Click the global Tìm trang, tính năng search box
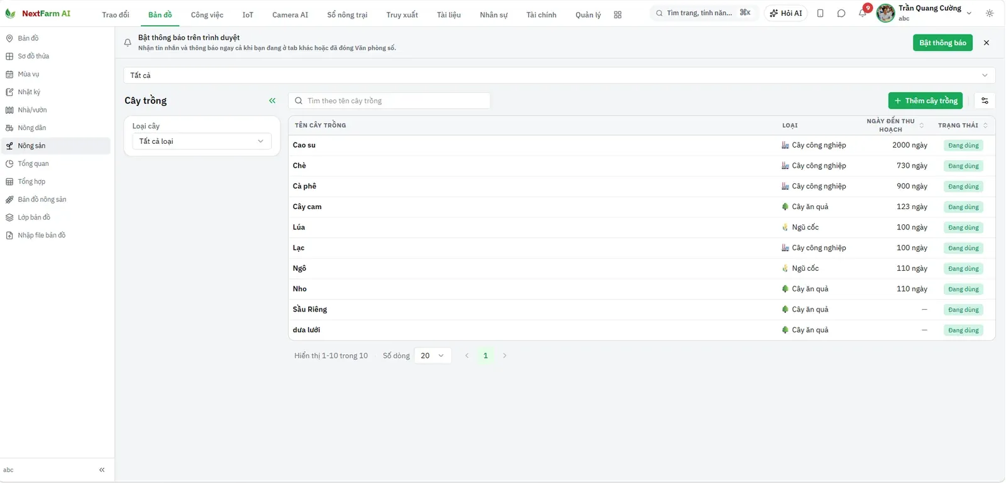The image size is (1006, 483). point(703,13)
